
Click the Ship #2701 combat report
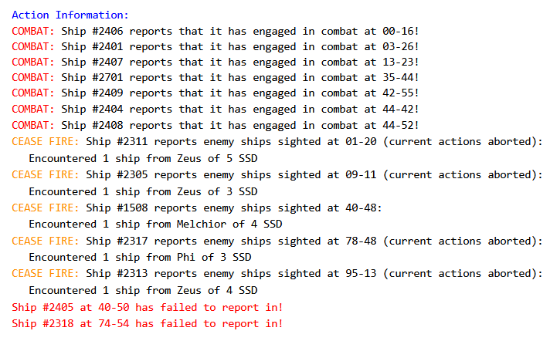click(219, 79)
